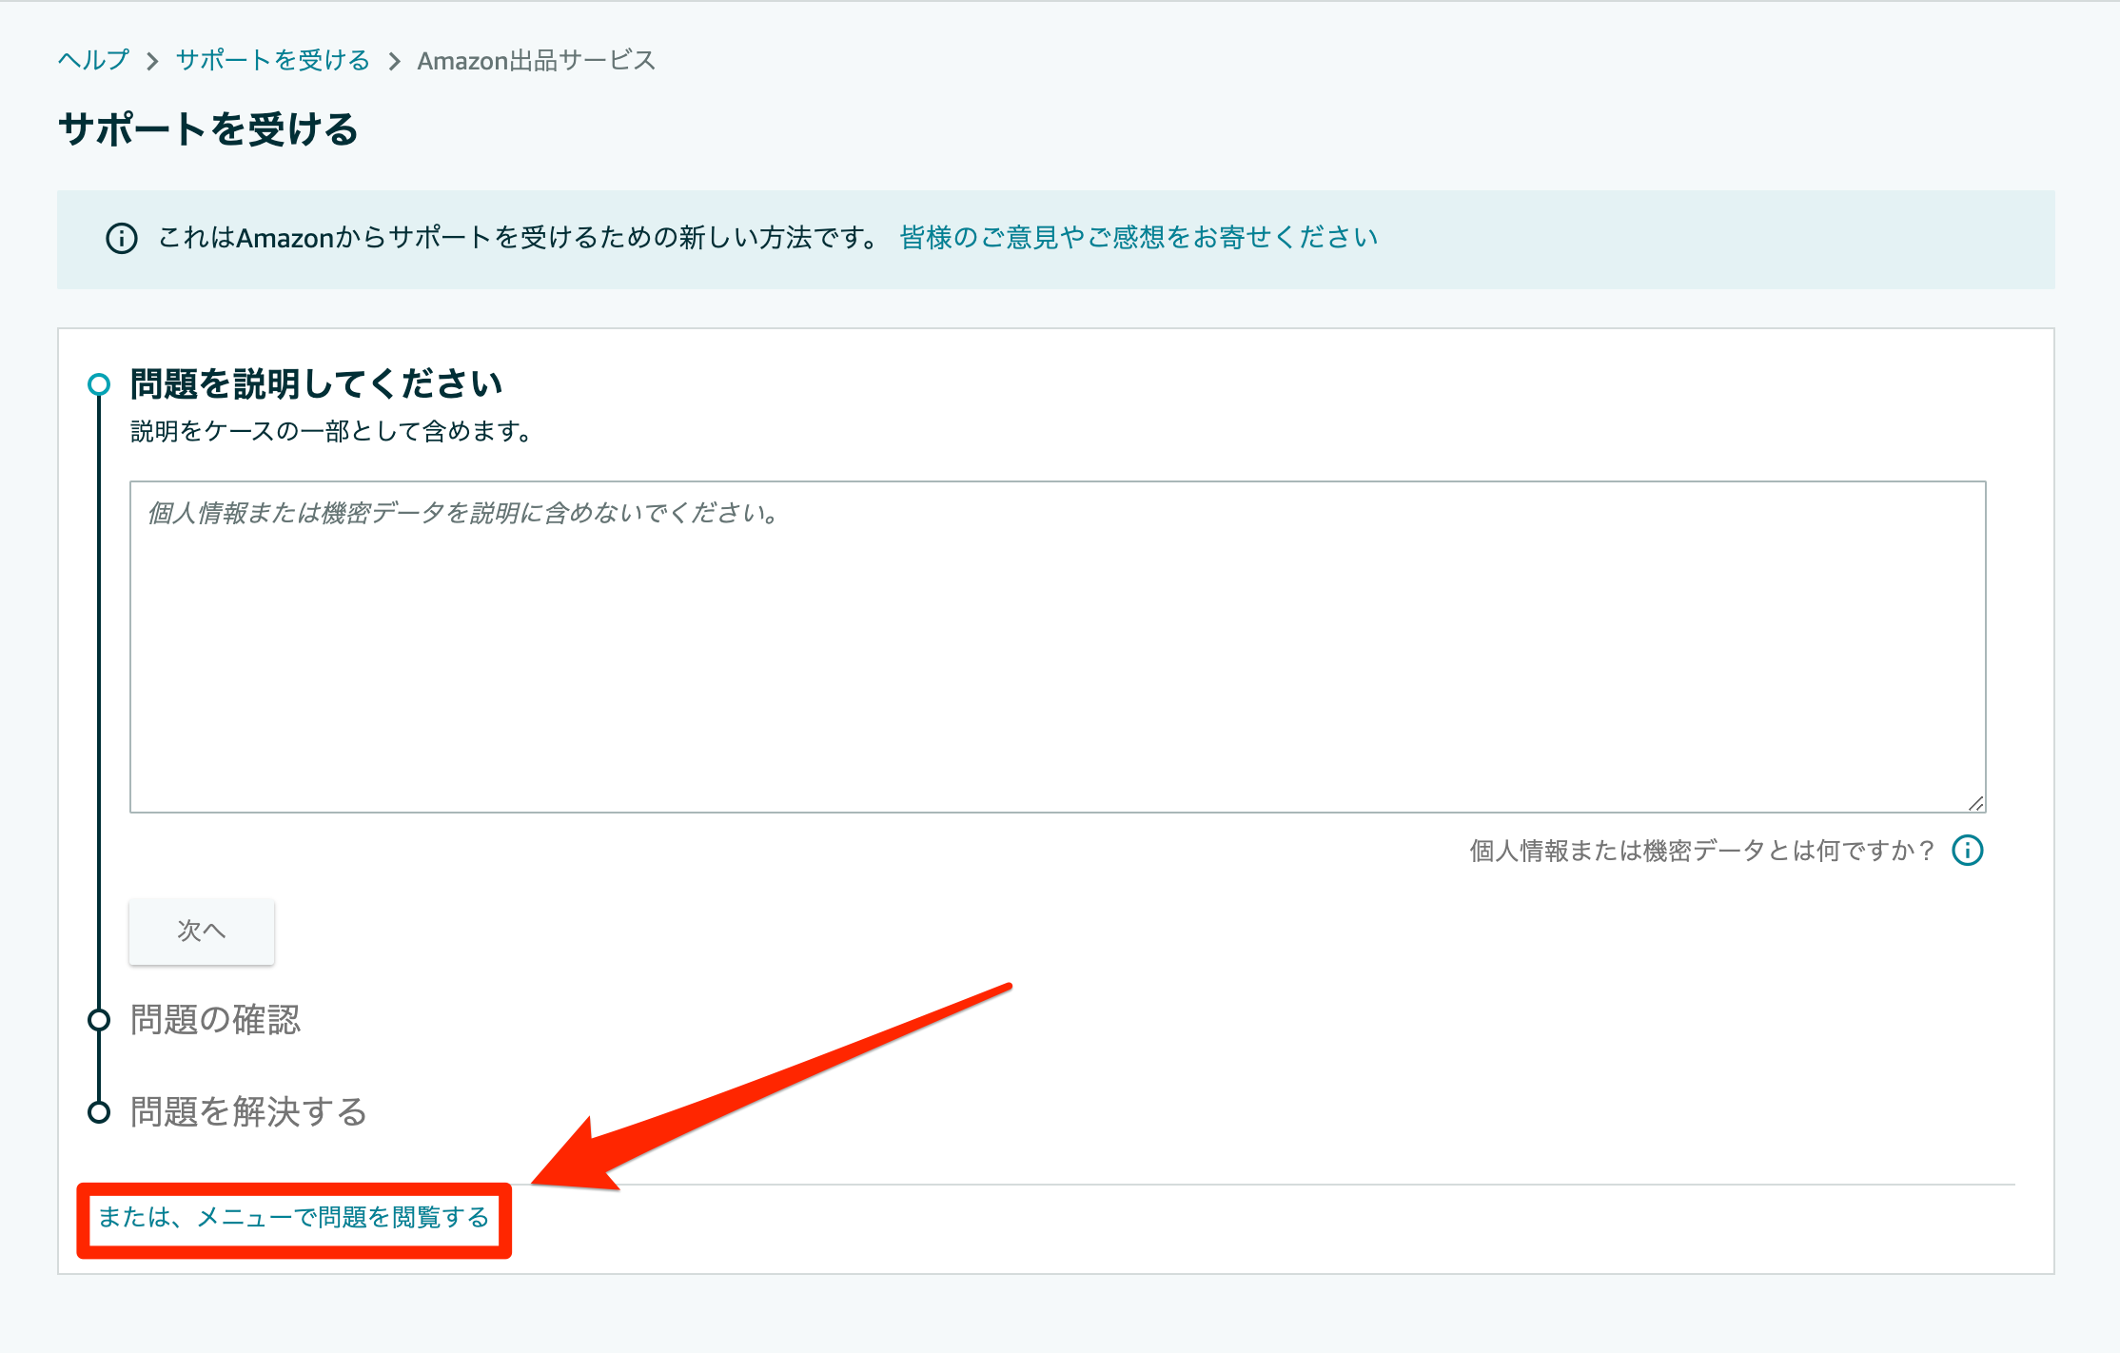
Task: Click the step circle next to 問題を解決する
Action: tap(99, 1111)
